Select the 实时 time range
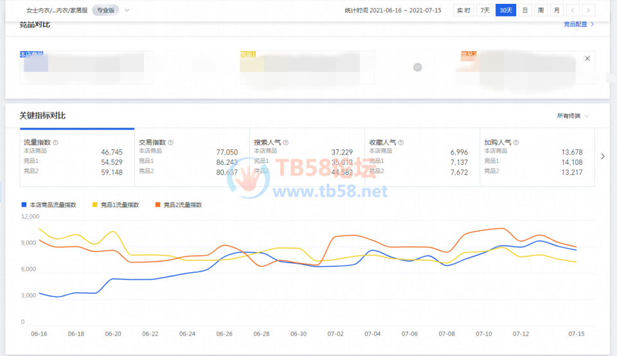Screen dimensions: 617x356 463,11
